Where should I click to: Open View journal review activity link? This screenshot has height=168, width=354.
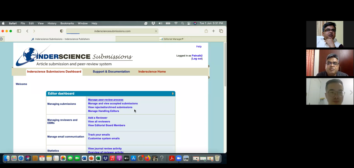[x=105, y=149]
